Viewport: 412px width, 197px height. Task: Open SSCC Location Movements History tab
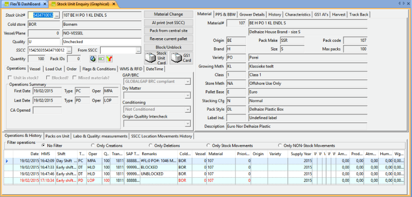pos(162,136)
